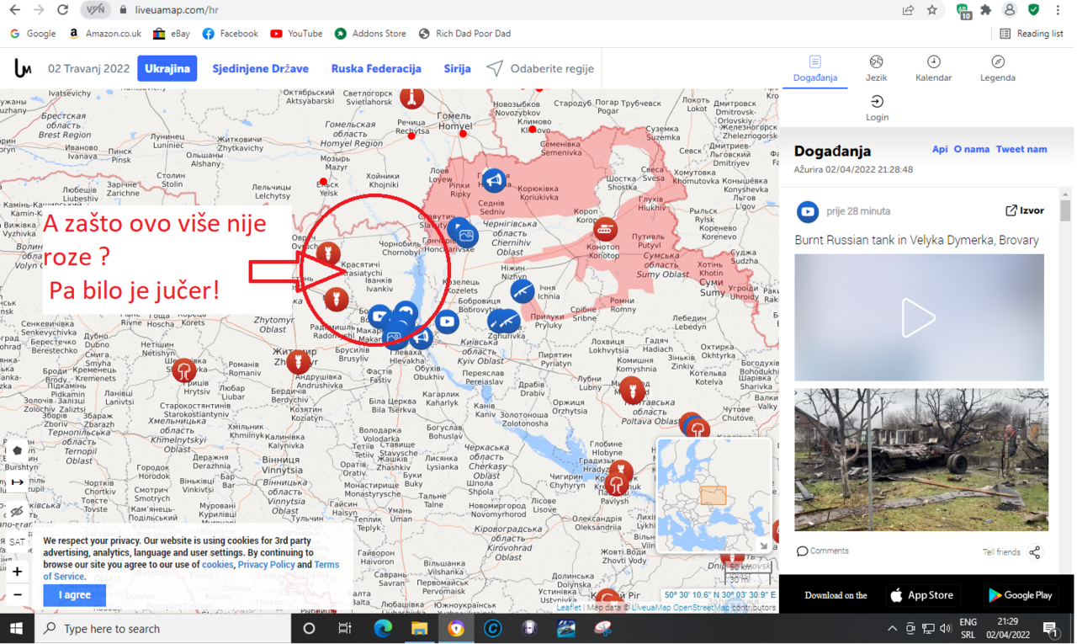Play the burnt Russian tank video
The image size is (1077, 644).
click(x=919, y=318)
